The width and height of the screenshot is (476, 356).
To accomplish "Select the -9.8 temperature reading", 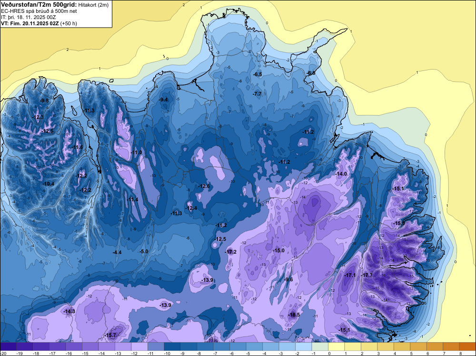I will [44, 100].
